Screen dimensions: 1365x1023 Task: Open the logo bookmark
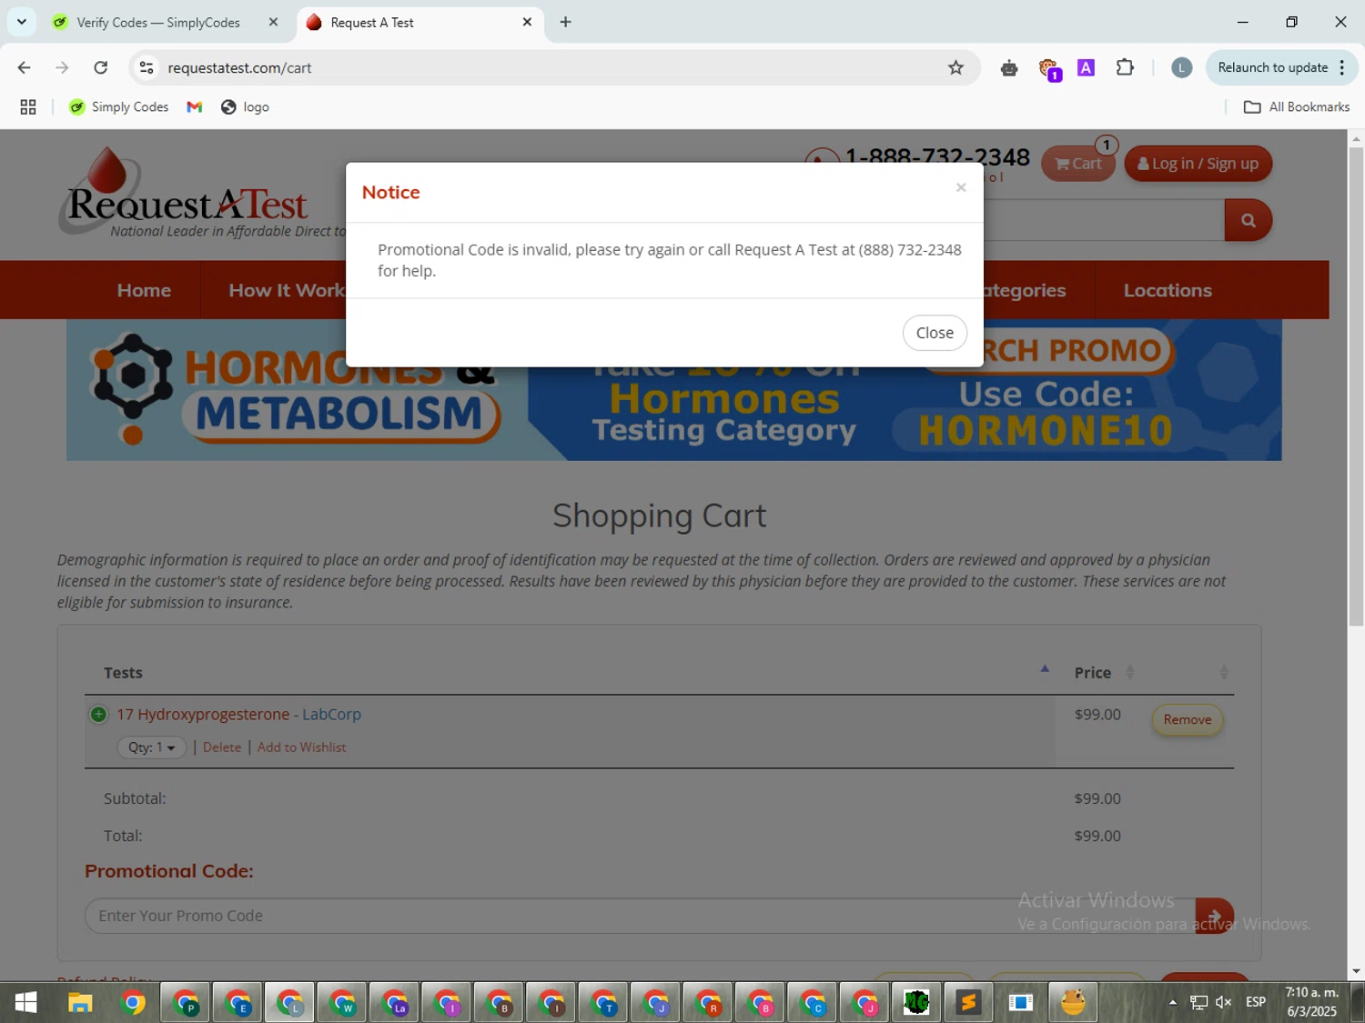(x=245, y=107)
